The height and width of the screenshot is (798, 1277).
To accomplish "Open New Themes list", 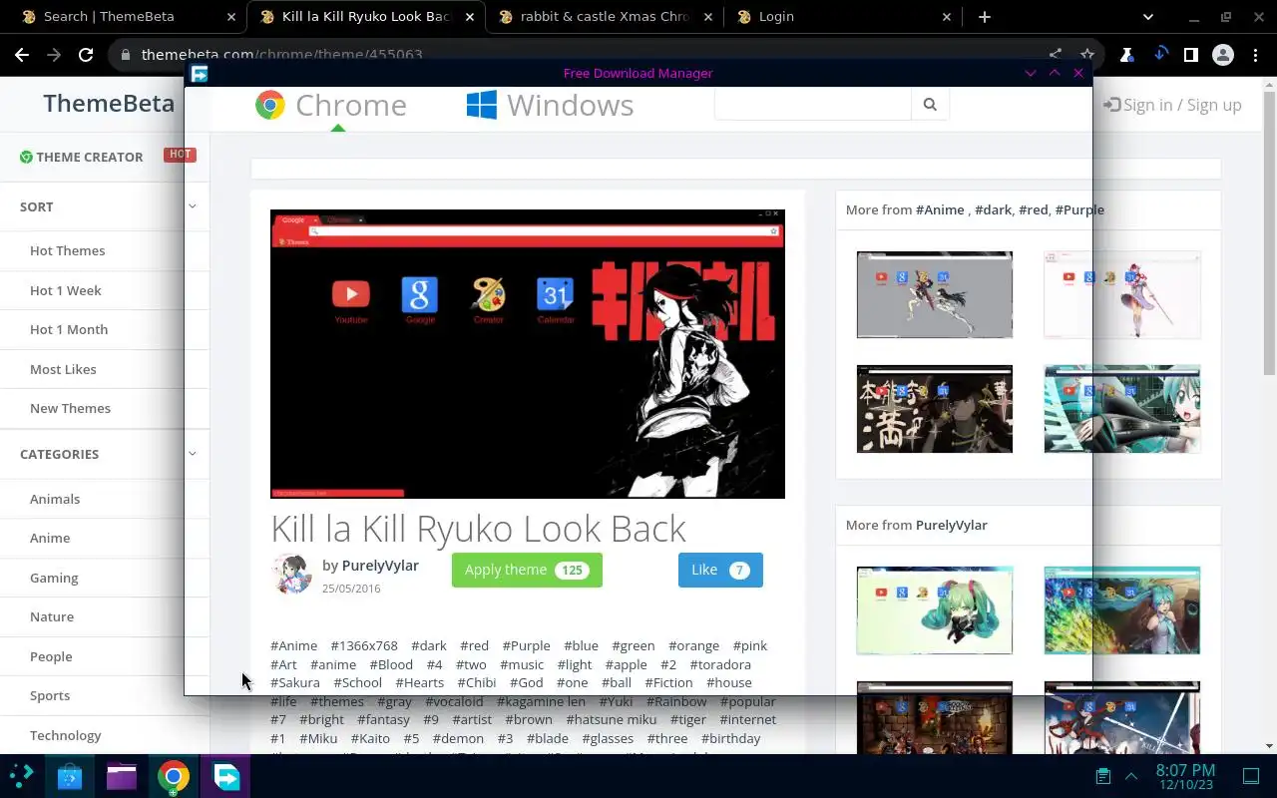I will tap(70, 408).
